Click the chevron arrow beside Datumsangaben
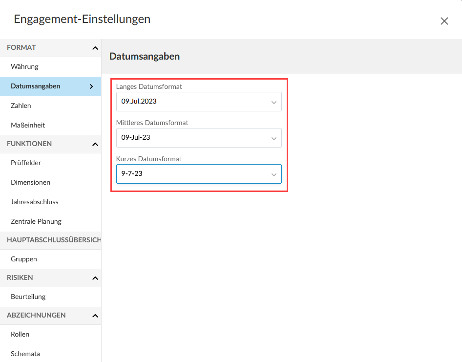The image size is (462, 362). pos(91,86)
